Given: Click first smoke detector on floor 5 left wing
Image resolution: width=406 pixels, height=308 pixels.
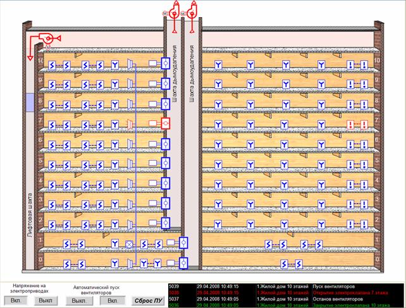Looking at the screenshot, I should tap(52, 165).
